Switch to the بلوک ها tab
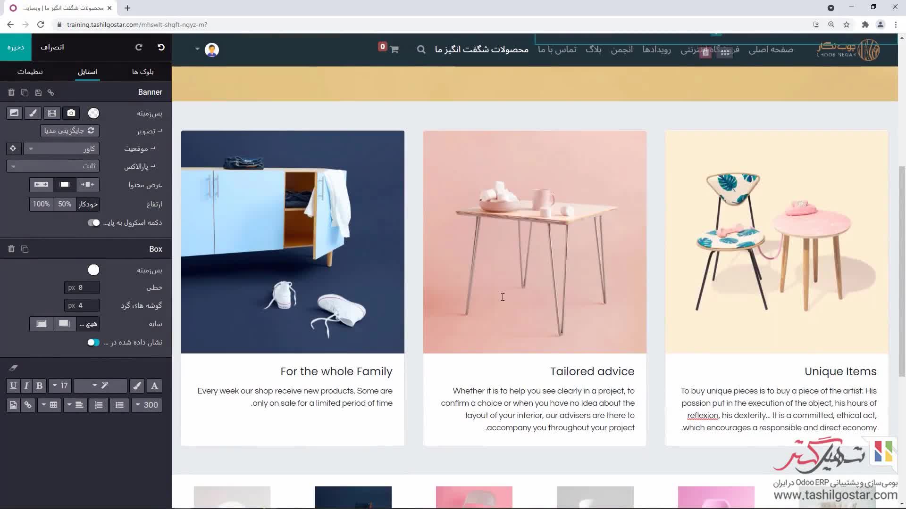Viewport: 906px width, 509px height. 143,72
